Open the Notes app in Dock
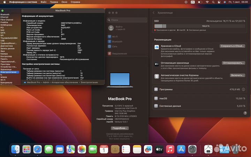251x157 pixels. click(x=137, y=149)
